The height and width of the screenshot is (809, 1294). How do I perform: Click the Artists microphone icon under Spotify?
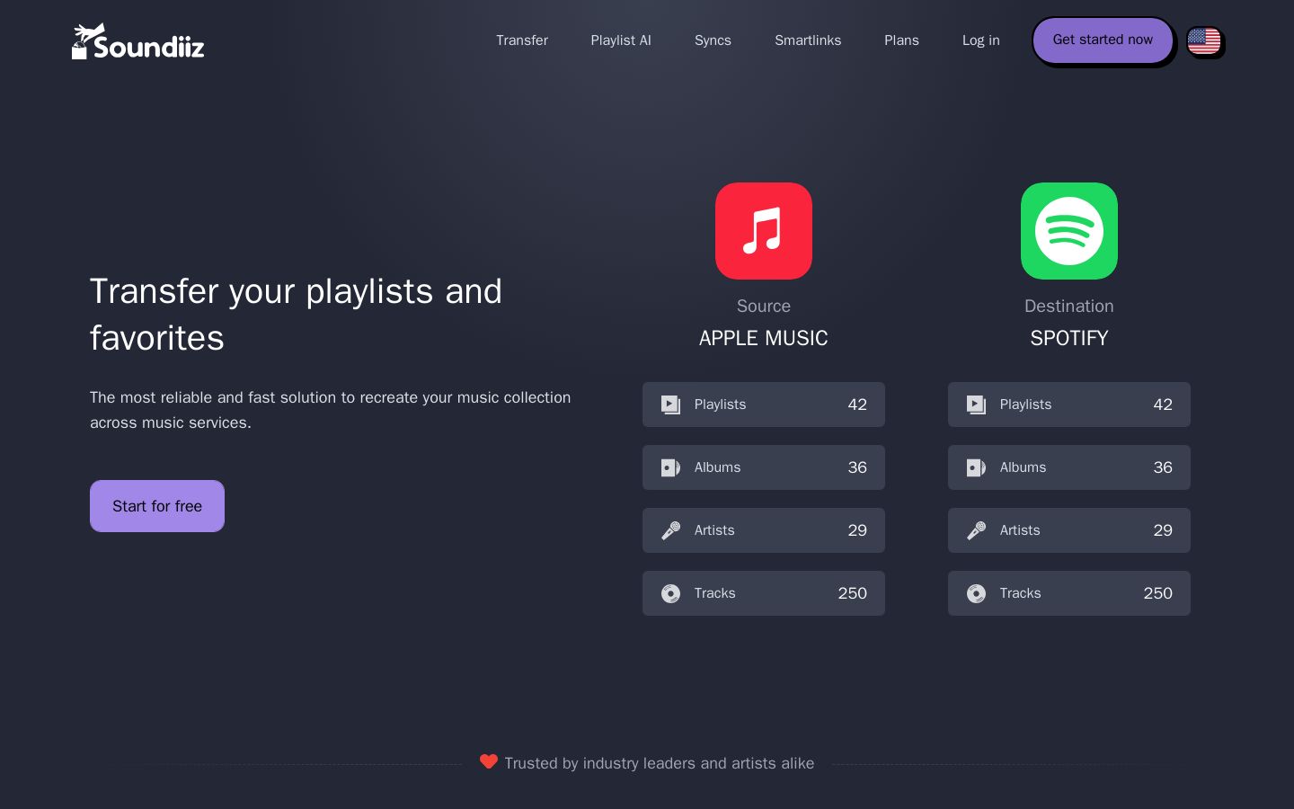pyautogui.click(x=976, y=530)
